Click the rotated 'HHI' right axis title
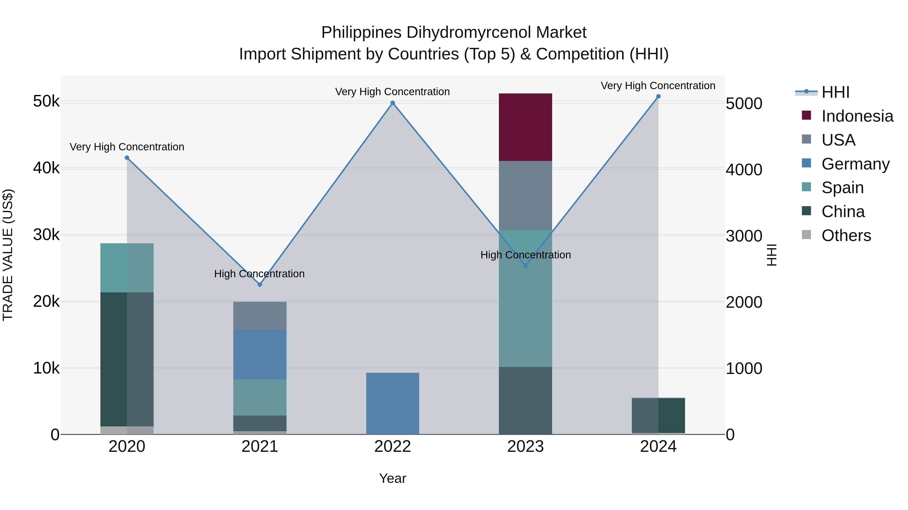 (772, 255)
